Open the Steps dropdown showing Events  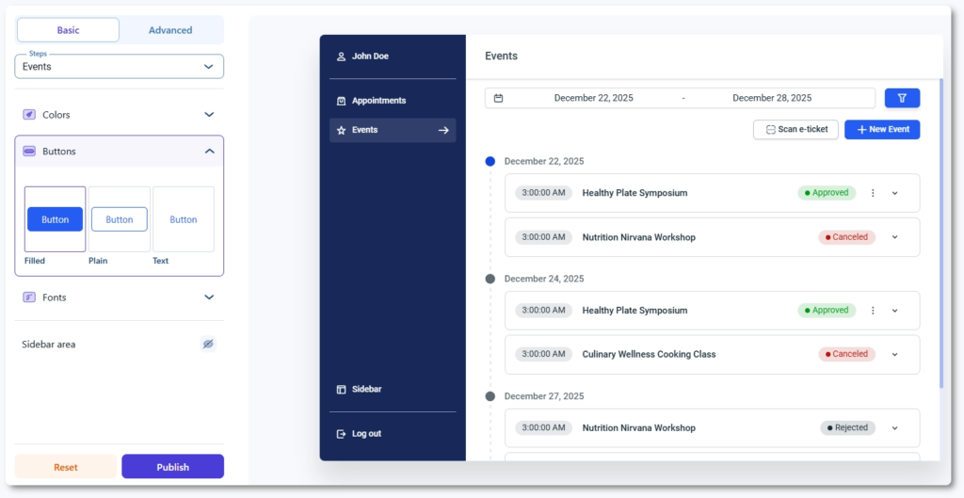(119, 67)
